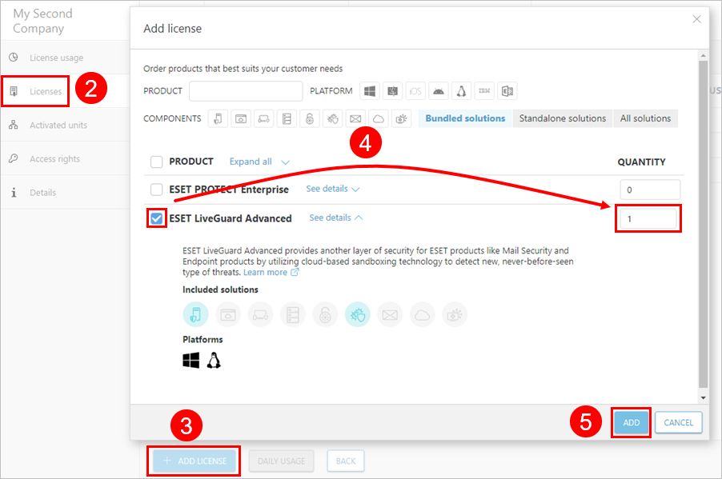
Task: Select the server component filter icon
Action: (287, 118)
